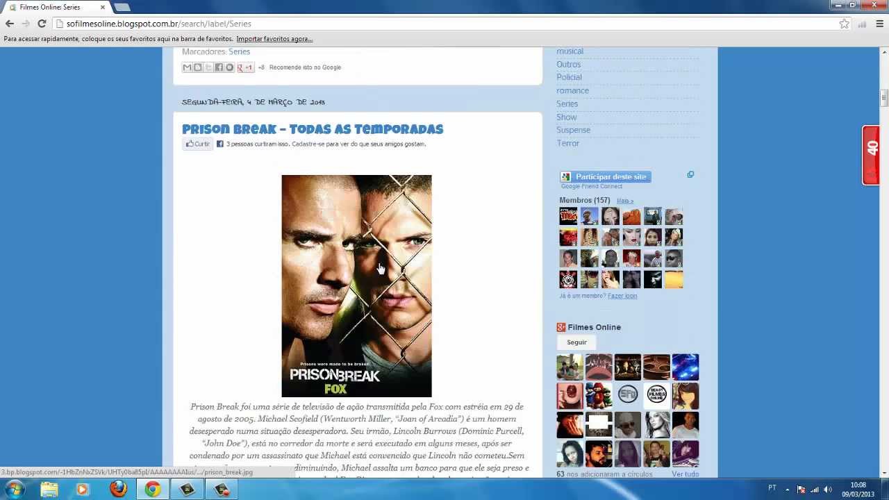Open the Windows Start menu
The width and height of the screenshot is (889, 500).
[x=14, y=489]
